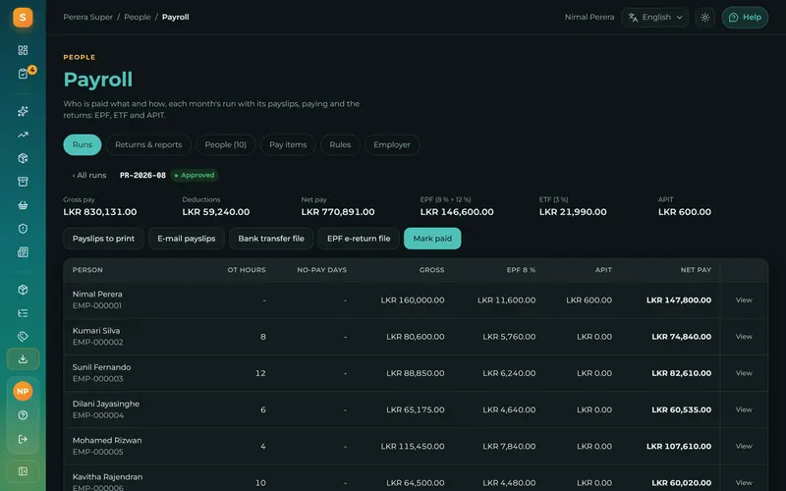
Task: Click ETF total LKR 21,990.00
Action: pyautogui.click(x=573, y=212)
